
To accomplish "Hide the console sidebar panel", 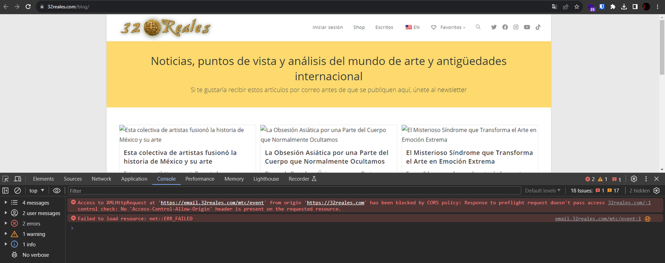I will (x=6, y=191).
